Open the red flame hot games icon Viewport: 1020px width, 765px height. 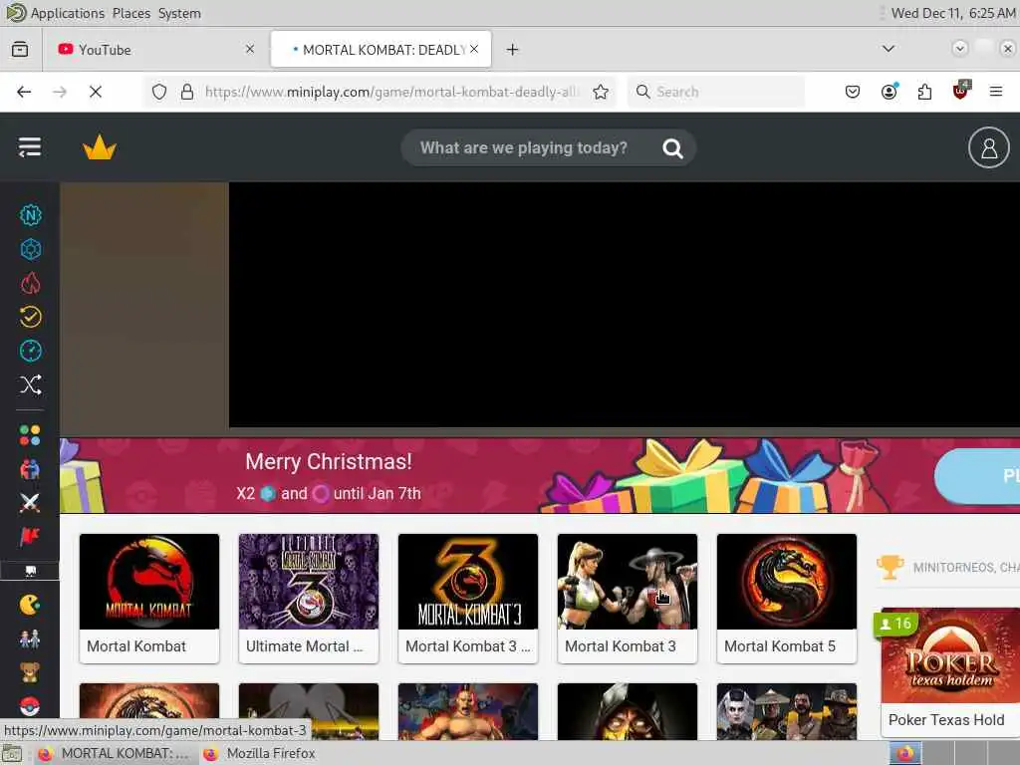(30, 283)
